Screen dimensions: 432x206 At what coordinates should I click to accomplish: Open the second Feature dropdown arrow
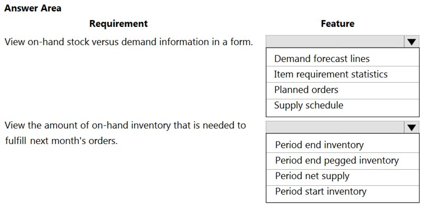(x=412, y=128)
